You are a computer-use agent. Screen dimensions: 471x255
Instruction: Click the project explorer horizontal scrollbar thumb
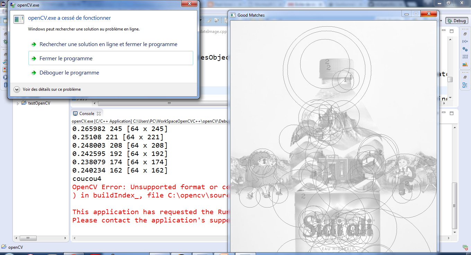point(28,238)
